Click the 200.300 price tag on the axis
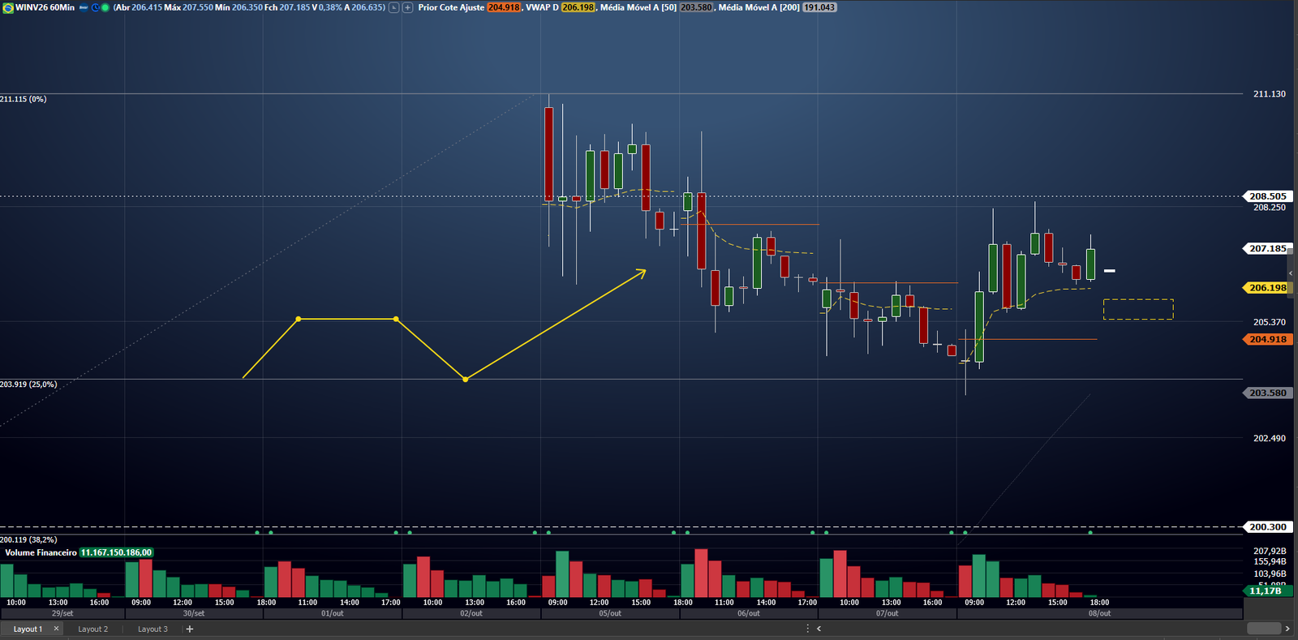This screenshot has width=1298, height=640. (x=1267, y=527)
